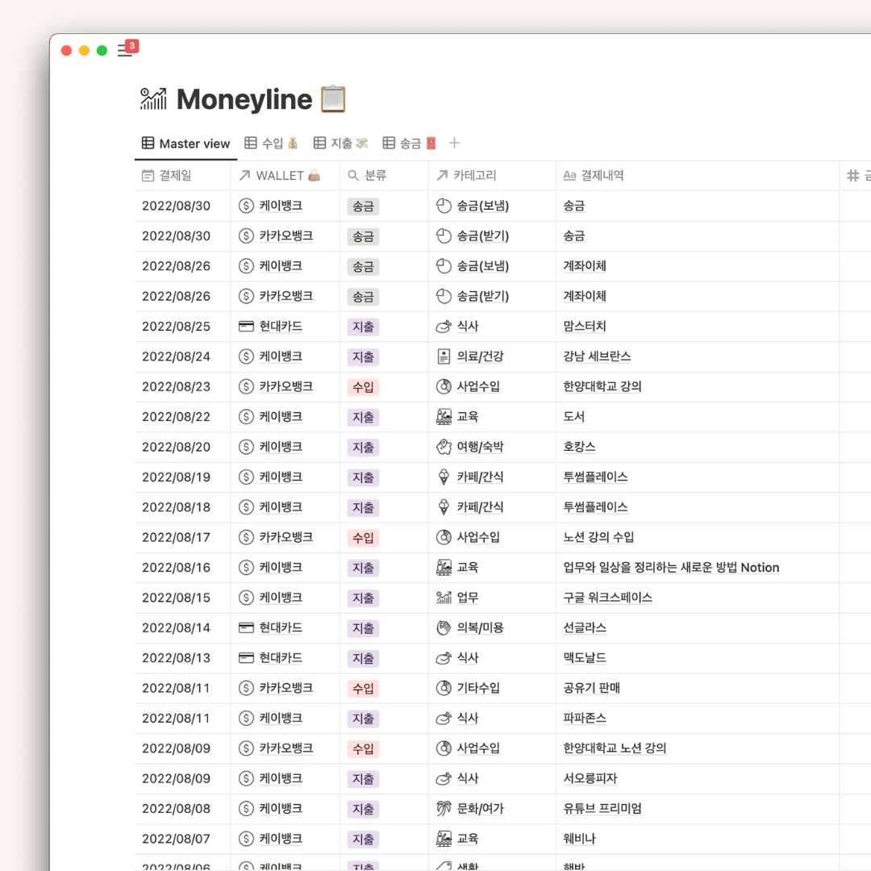
Task: Click 기타수입 icon in 2022/08/11 row
Action: (444, 688)
